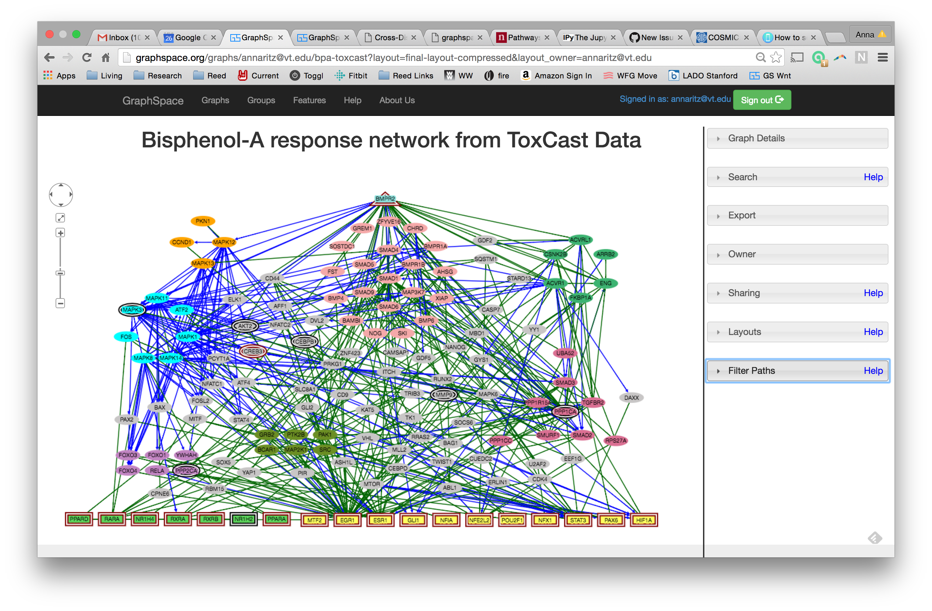Open the Help link beside Sharing
The height and width of the screenshot is (611, 932).
tap(873, 293)
